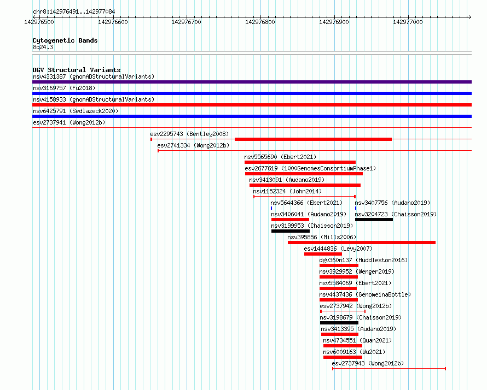Open nsv3413091 (Audano2019) label
This screenshot has width=487, height=390.
click(287, 180)
